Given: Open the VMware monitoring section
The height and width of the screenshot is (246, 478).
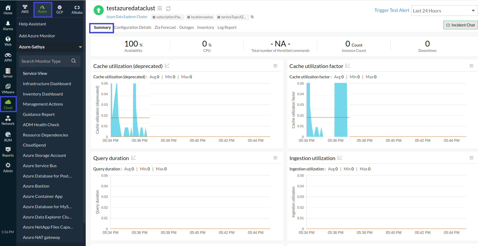Looking at the screenshot, I should pyautogui.click(x=8, y=89).
